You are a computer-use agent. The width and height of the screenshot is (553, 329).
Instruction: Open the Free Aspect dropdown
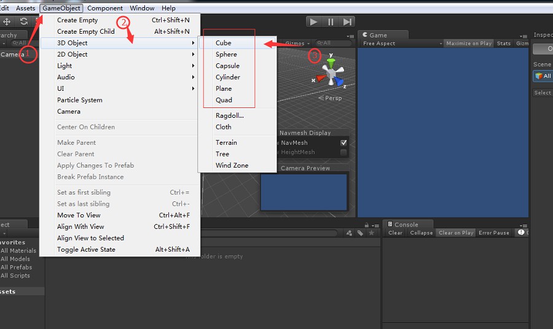tap(402, 44)
